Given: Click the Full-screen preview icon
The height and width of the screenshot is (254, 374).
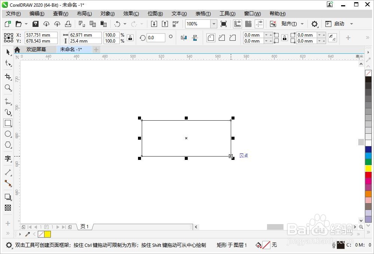Looking at the screenshot, I should [224, 24].
